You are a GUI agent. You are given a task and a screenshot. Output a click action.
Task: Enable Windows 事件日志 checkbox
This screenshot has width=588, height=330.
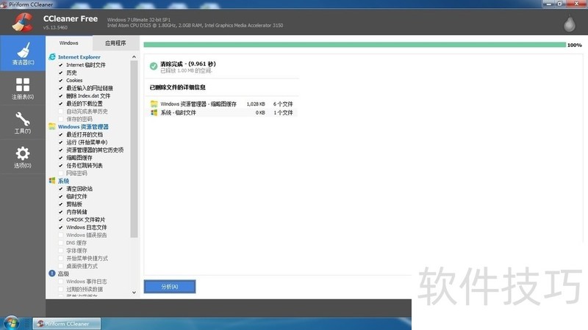(x=61, y=282)
